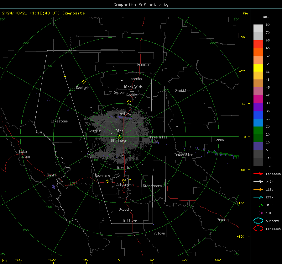The image size is (282, 264).
Task: Click the white plus marker west of Hanna
Action: click(177, 126)
